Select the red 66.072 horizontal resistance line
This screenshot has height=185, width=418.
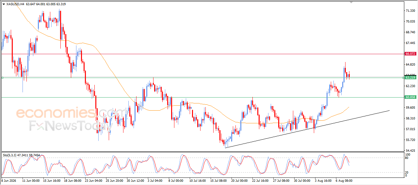(x=202, y=54)
